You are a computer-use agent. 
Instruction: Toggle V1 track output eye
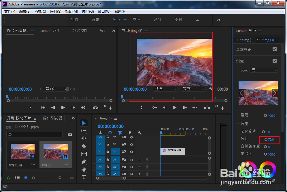131,152
